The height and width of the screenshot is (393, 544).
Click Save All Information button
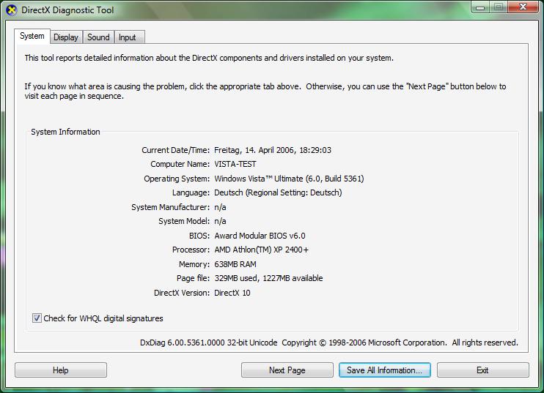click(385, 370)
